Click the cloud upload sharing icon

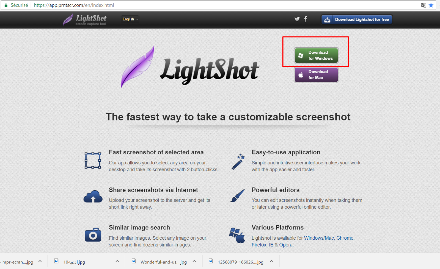93,197
